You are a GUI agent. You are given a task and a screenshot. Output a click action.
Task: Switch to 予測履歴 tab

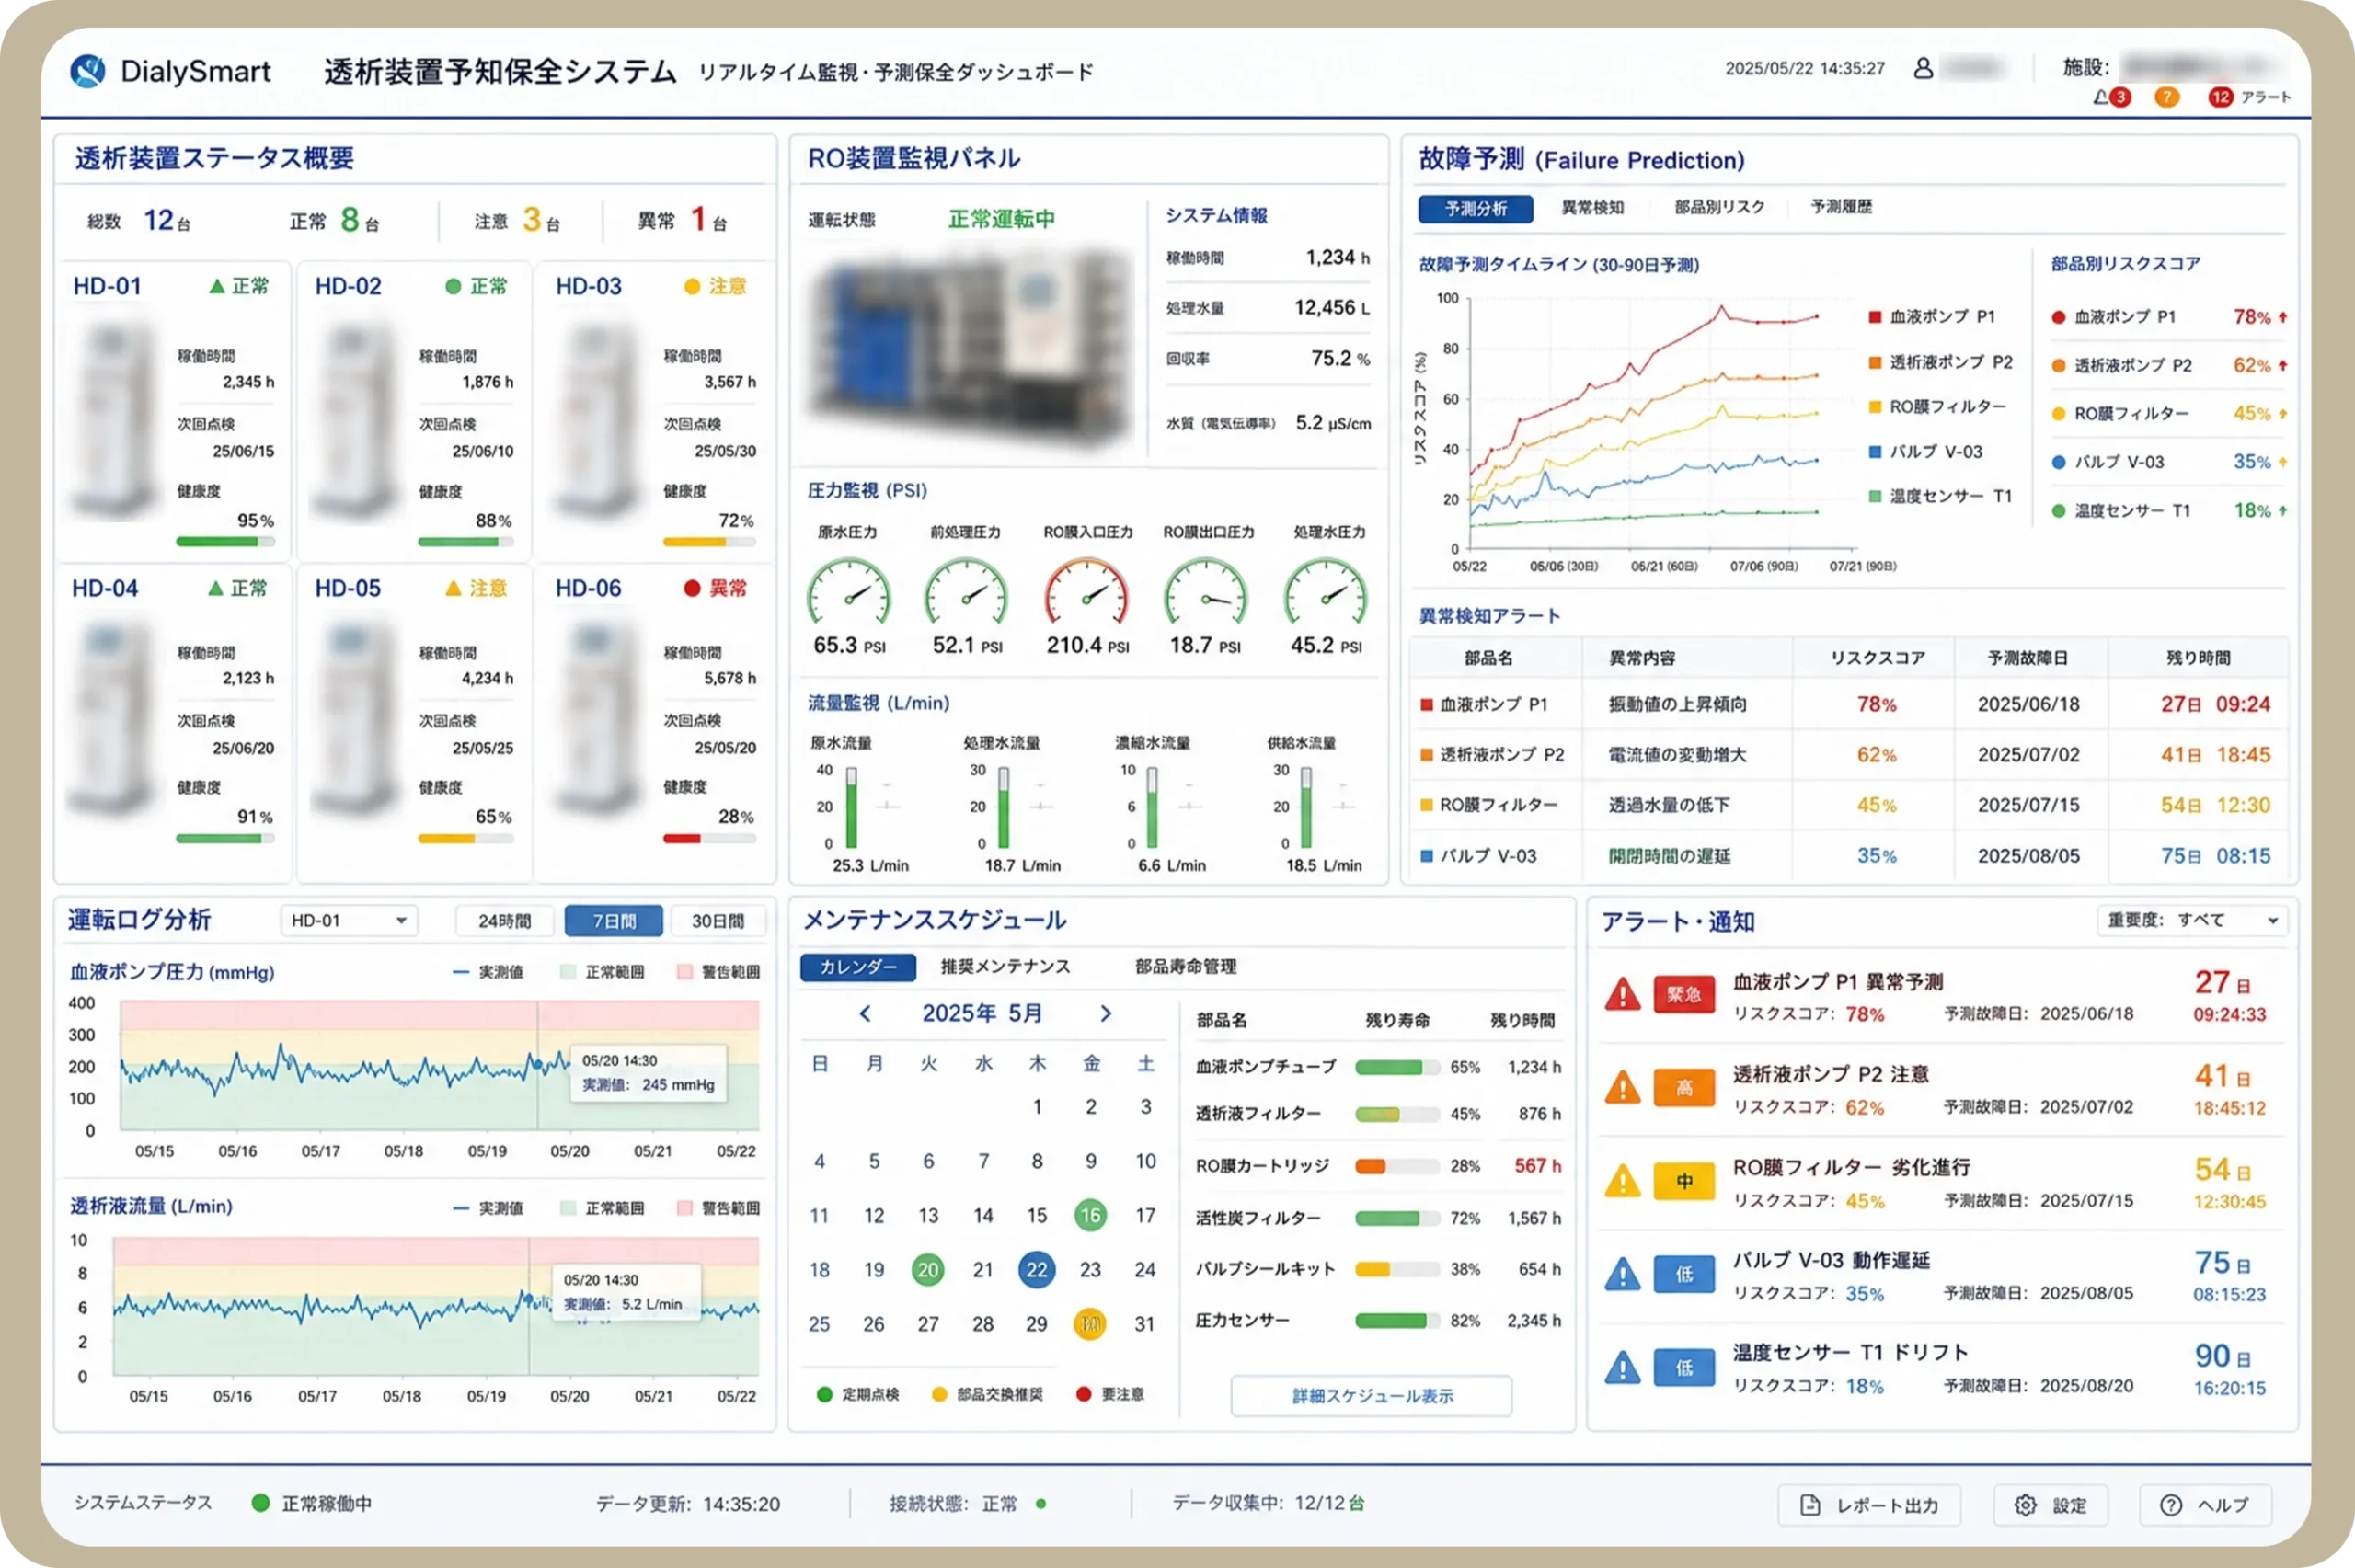pyautogui.click(x=1841, y=208)
